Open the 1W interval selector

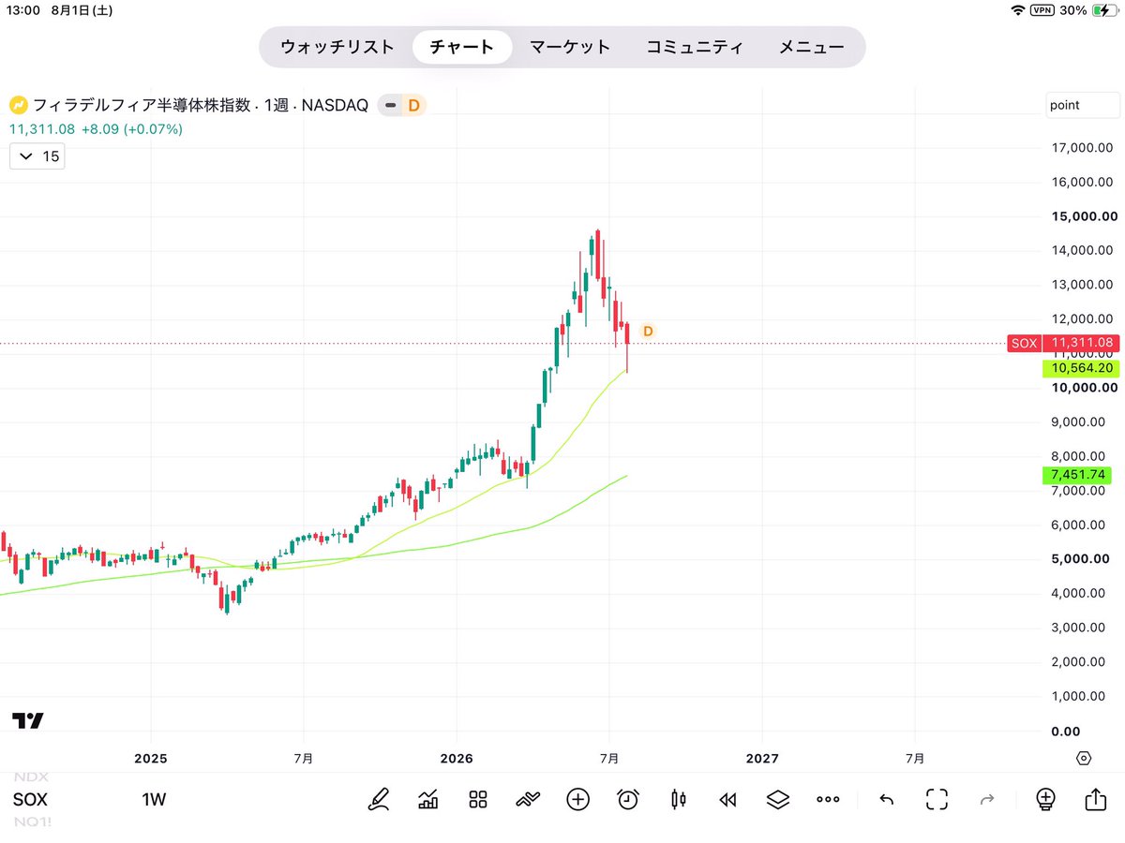click(x=154, y=799)
